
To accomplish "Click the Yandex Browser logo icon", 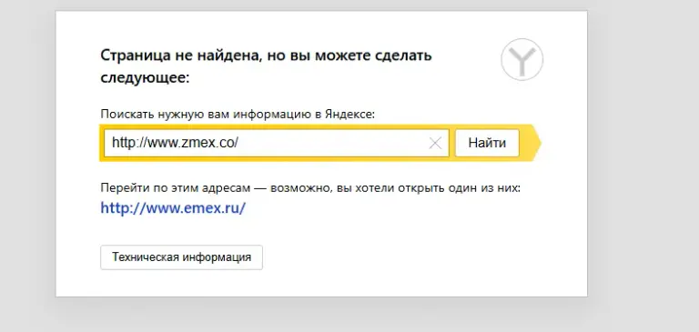I will (x=522, y=59).
